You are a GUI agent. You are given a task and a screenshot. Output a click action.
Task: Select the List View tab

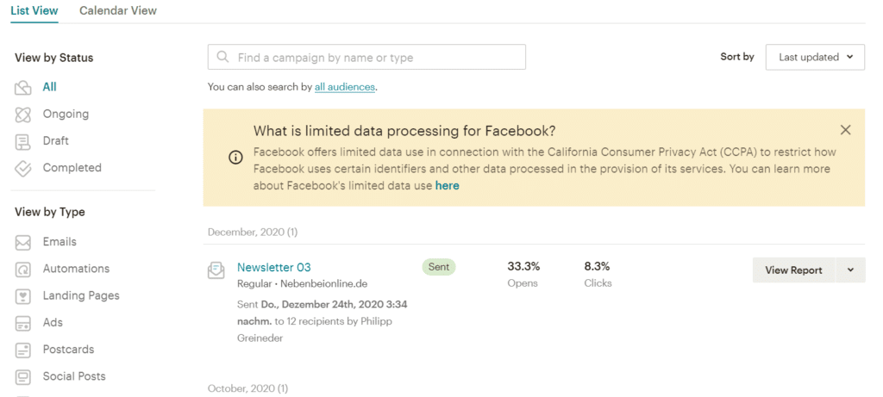[x=34, y=11]
